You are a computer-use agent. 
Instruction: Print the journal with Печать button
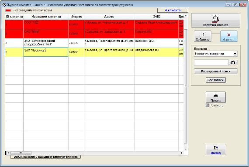(216, 97)
